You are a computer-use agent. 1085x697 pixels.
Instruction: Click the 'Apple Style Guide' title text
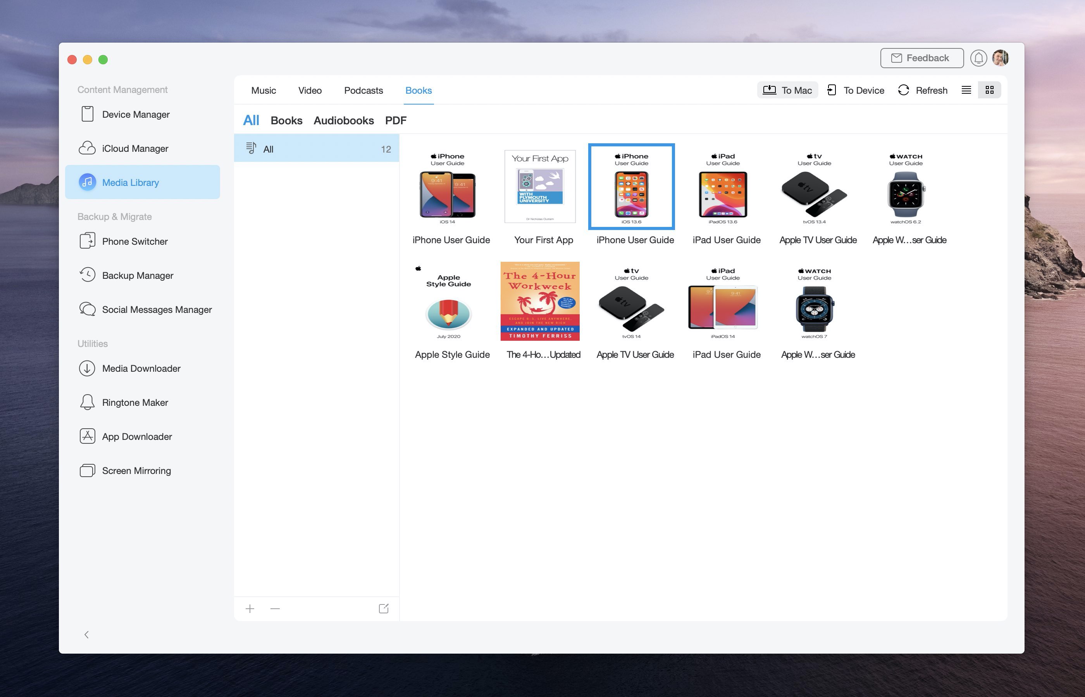(x=452, y=354)
